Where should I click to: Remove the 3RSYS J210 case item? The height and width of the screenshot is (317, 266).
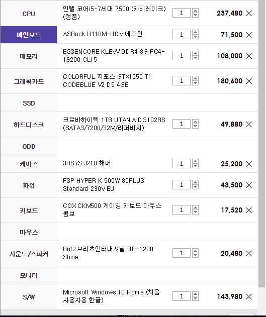pyautogui.click(x=249, y=164)
